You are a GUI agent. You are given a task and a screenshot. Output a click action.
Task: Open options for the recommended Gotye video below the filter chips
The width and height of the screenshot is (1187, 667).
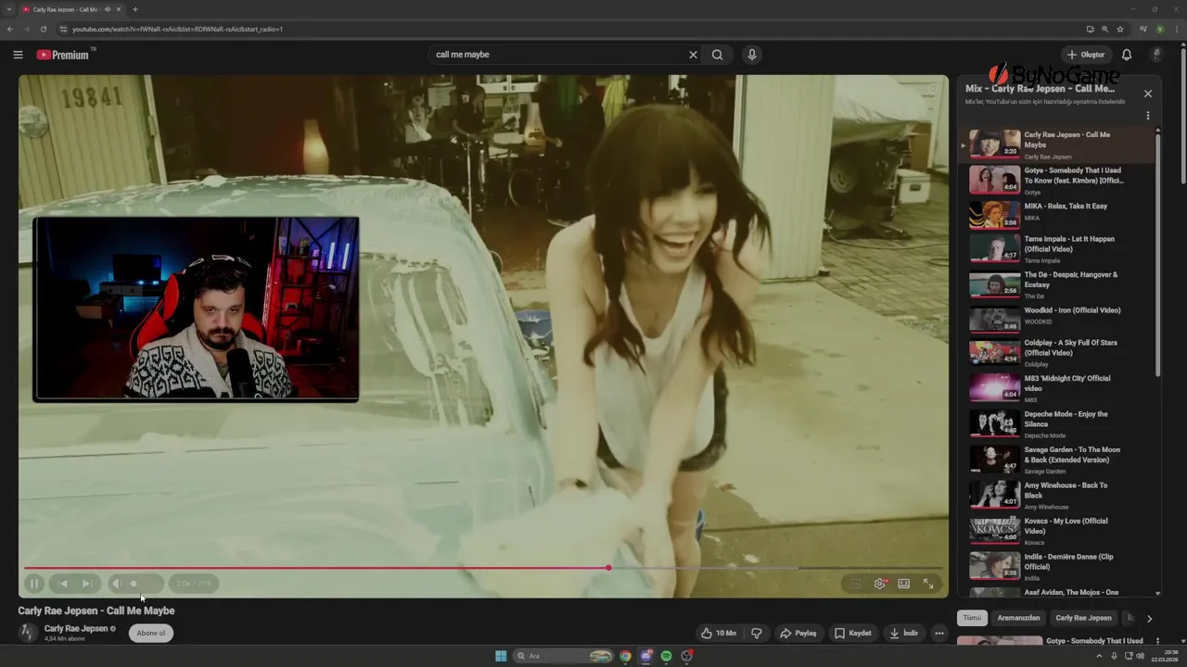pos(1157,641)
